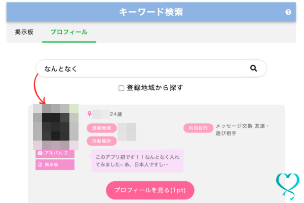This screenshot has width=304, height=203.
Task: Click the pink female gender symbol
Action: click(x=90, y=114)
